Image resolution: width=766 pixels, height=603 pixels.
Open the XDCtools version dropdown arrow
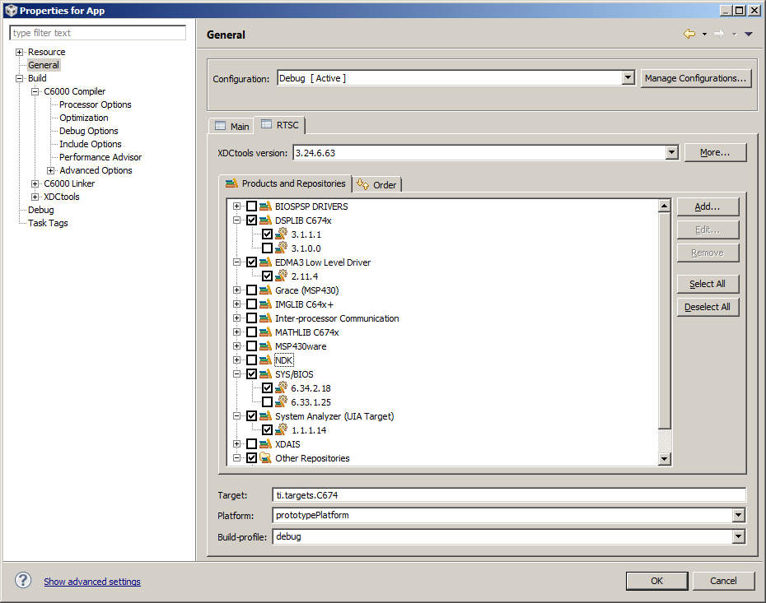click(672, 153)
